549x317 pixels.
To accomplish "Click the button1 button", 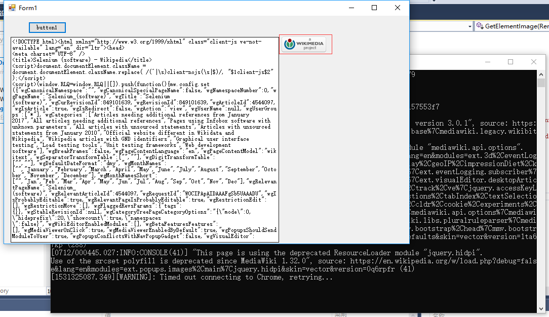I will point(47,27).
